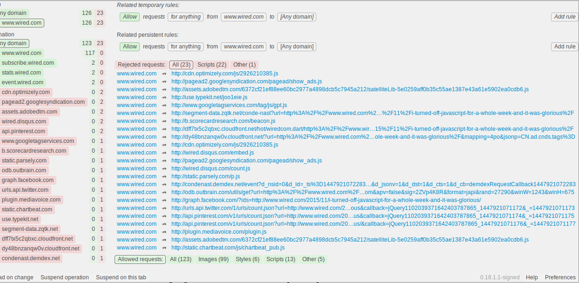Filter allowed requests by Scripts (13)

281,259
